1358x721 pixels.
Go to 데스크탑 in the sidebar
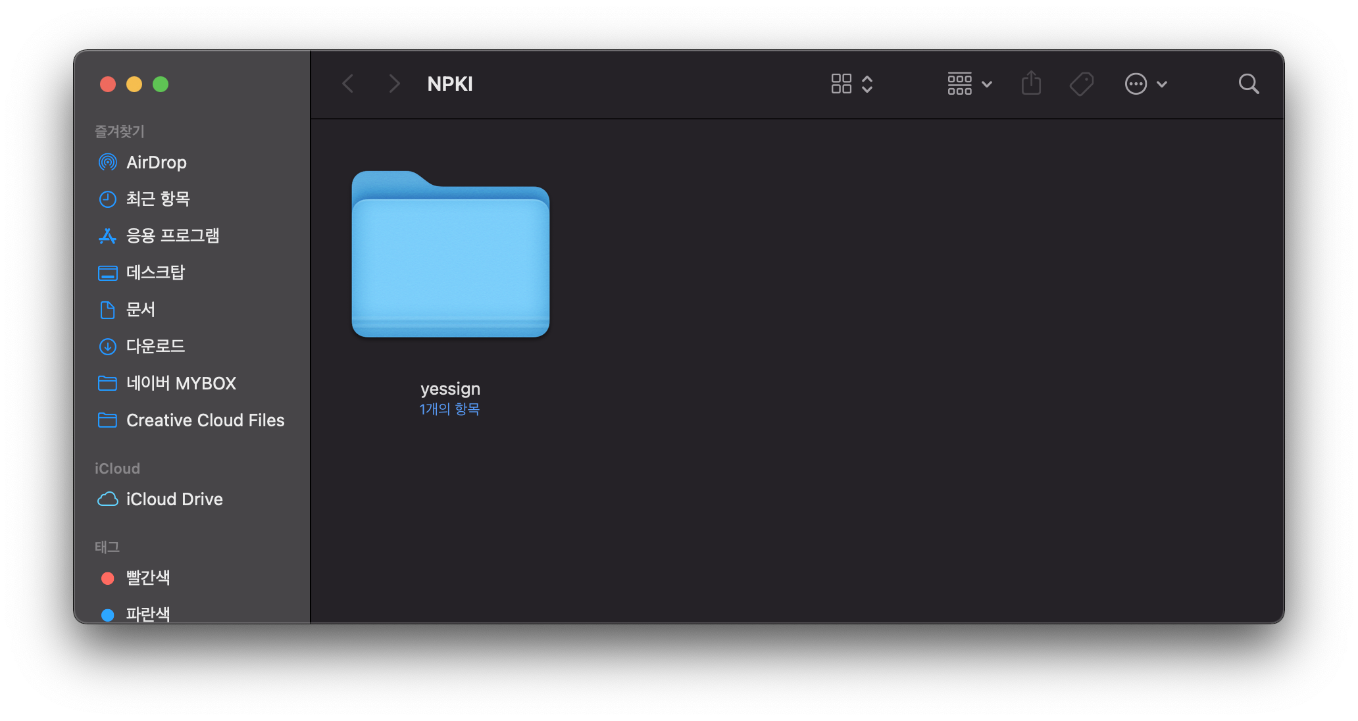tap(155, 272)
